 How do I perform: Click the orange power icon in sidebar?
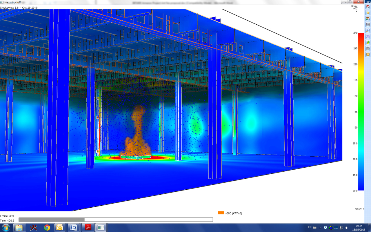click(x=368, y=54)
